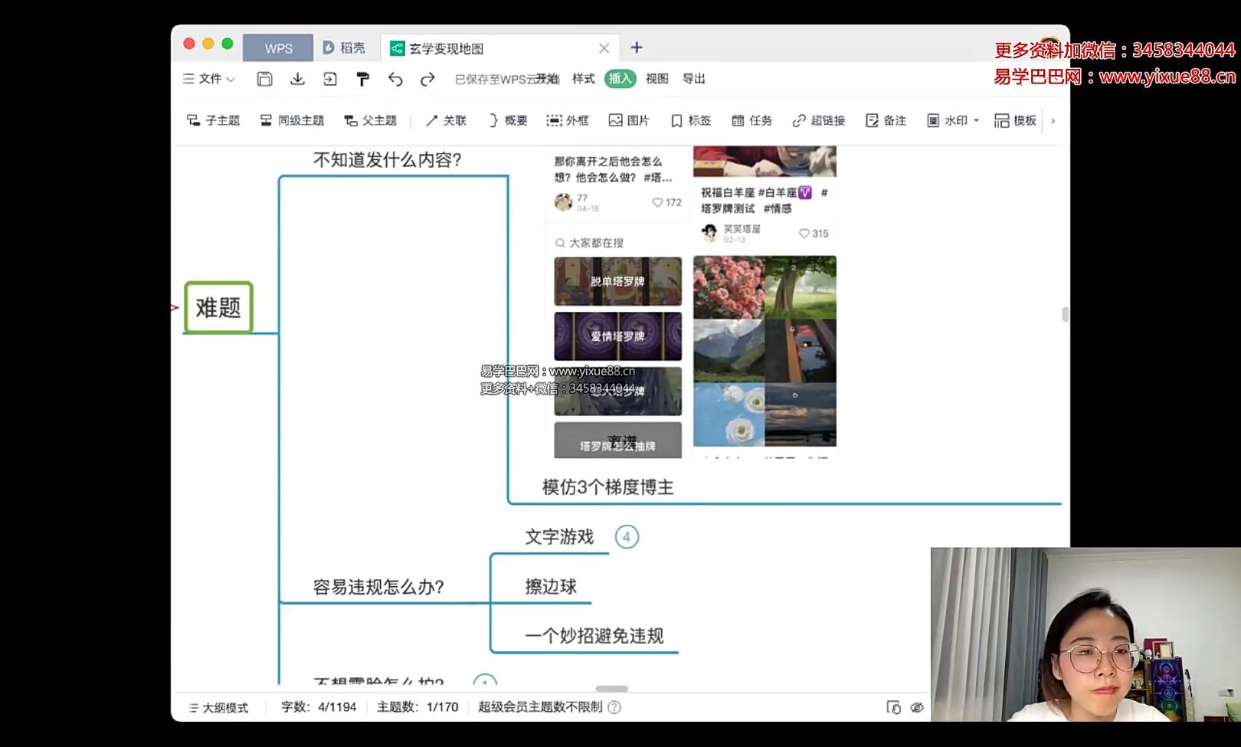Toggle the presentation eye icon in status bar
Viewport: 1241px width, 747px height.
[x=917, y=707]
